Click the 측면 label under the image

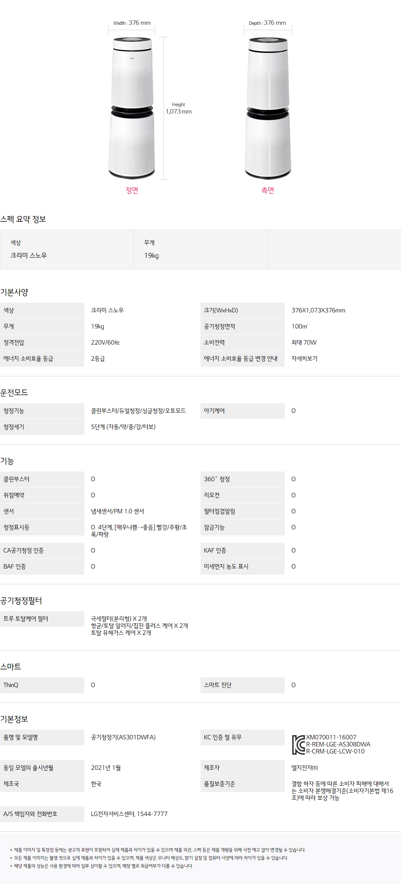[268, 190]
